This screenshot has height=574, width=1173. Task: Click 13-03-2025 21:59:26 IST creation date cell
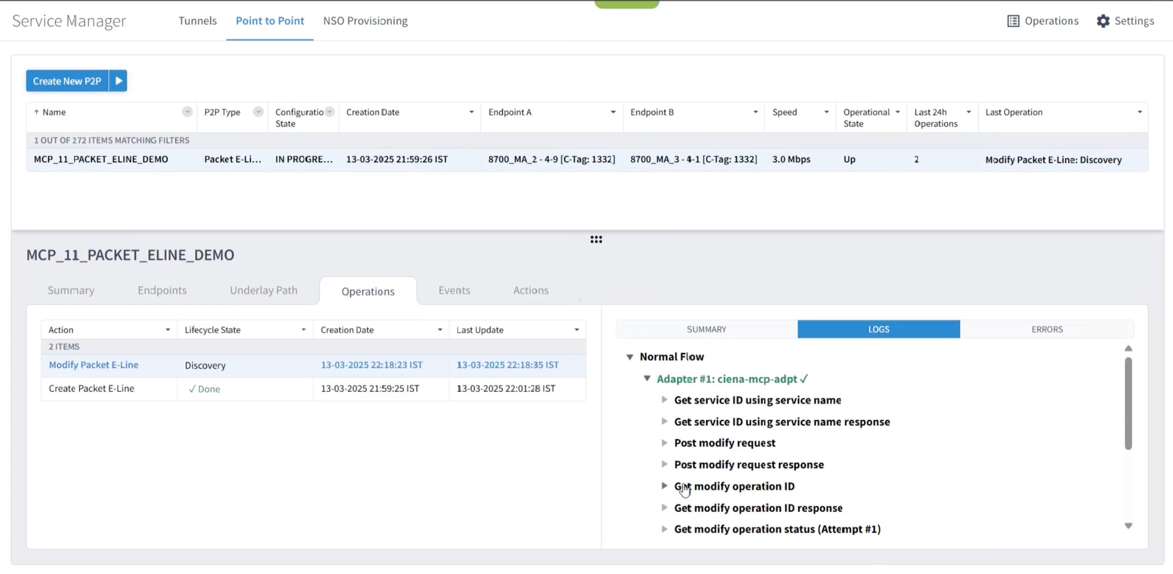point(397,160)
